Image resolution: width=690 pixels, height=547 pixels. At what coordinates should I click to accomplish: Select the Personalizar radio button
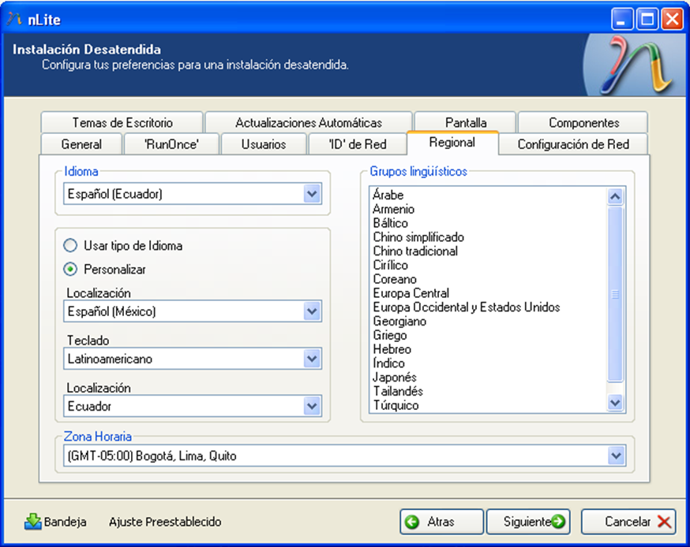[70, 269]
